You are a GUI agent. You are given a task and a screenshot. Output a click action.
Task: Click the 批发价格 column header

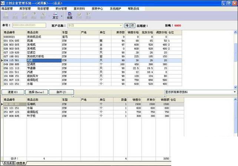(147, 32)
